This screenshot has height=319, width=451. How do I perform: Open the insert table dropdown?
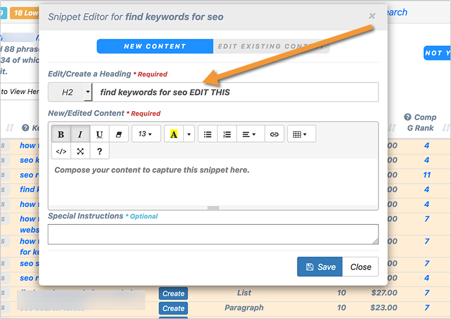click(301, 134)
